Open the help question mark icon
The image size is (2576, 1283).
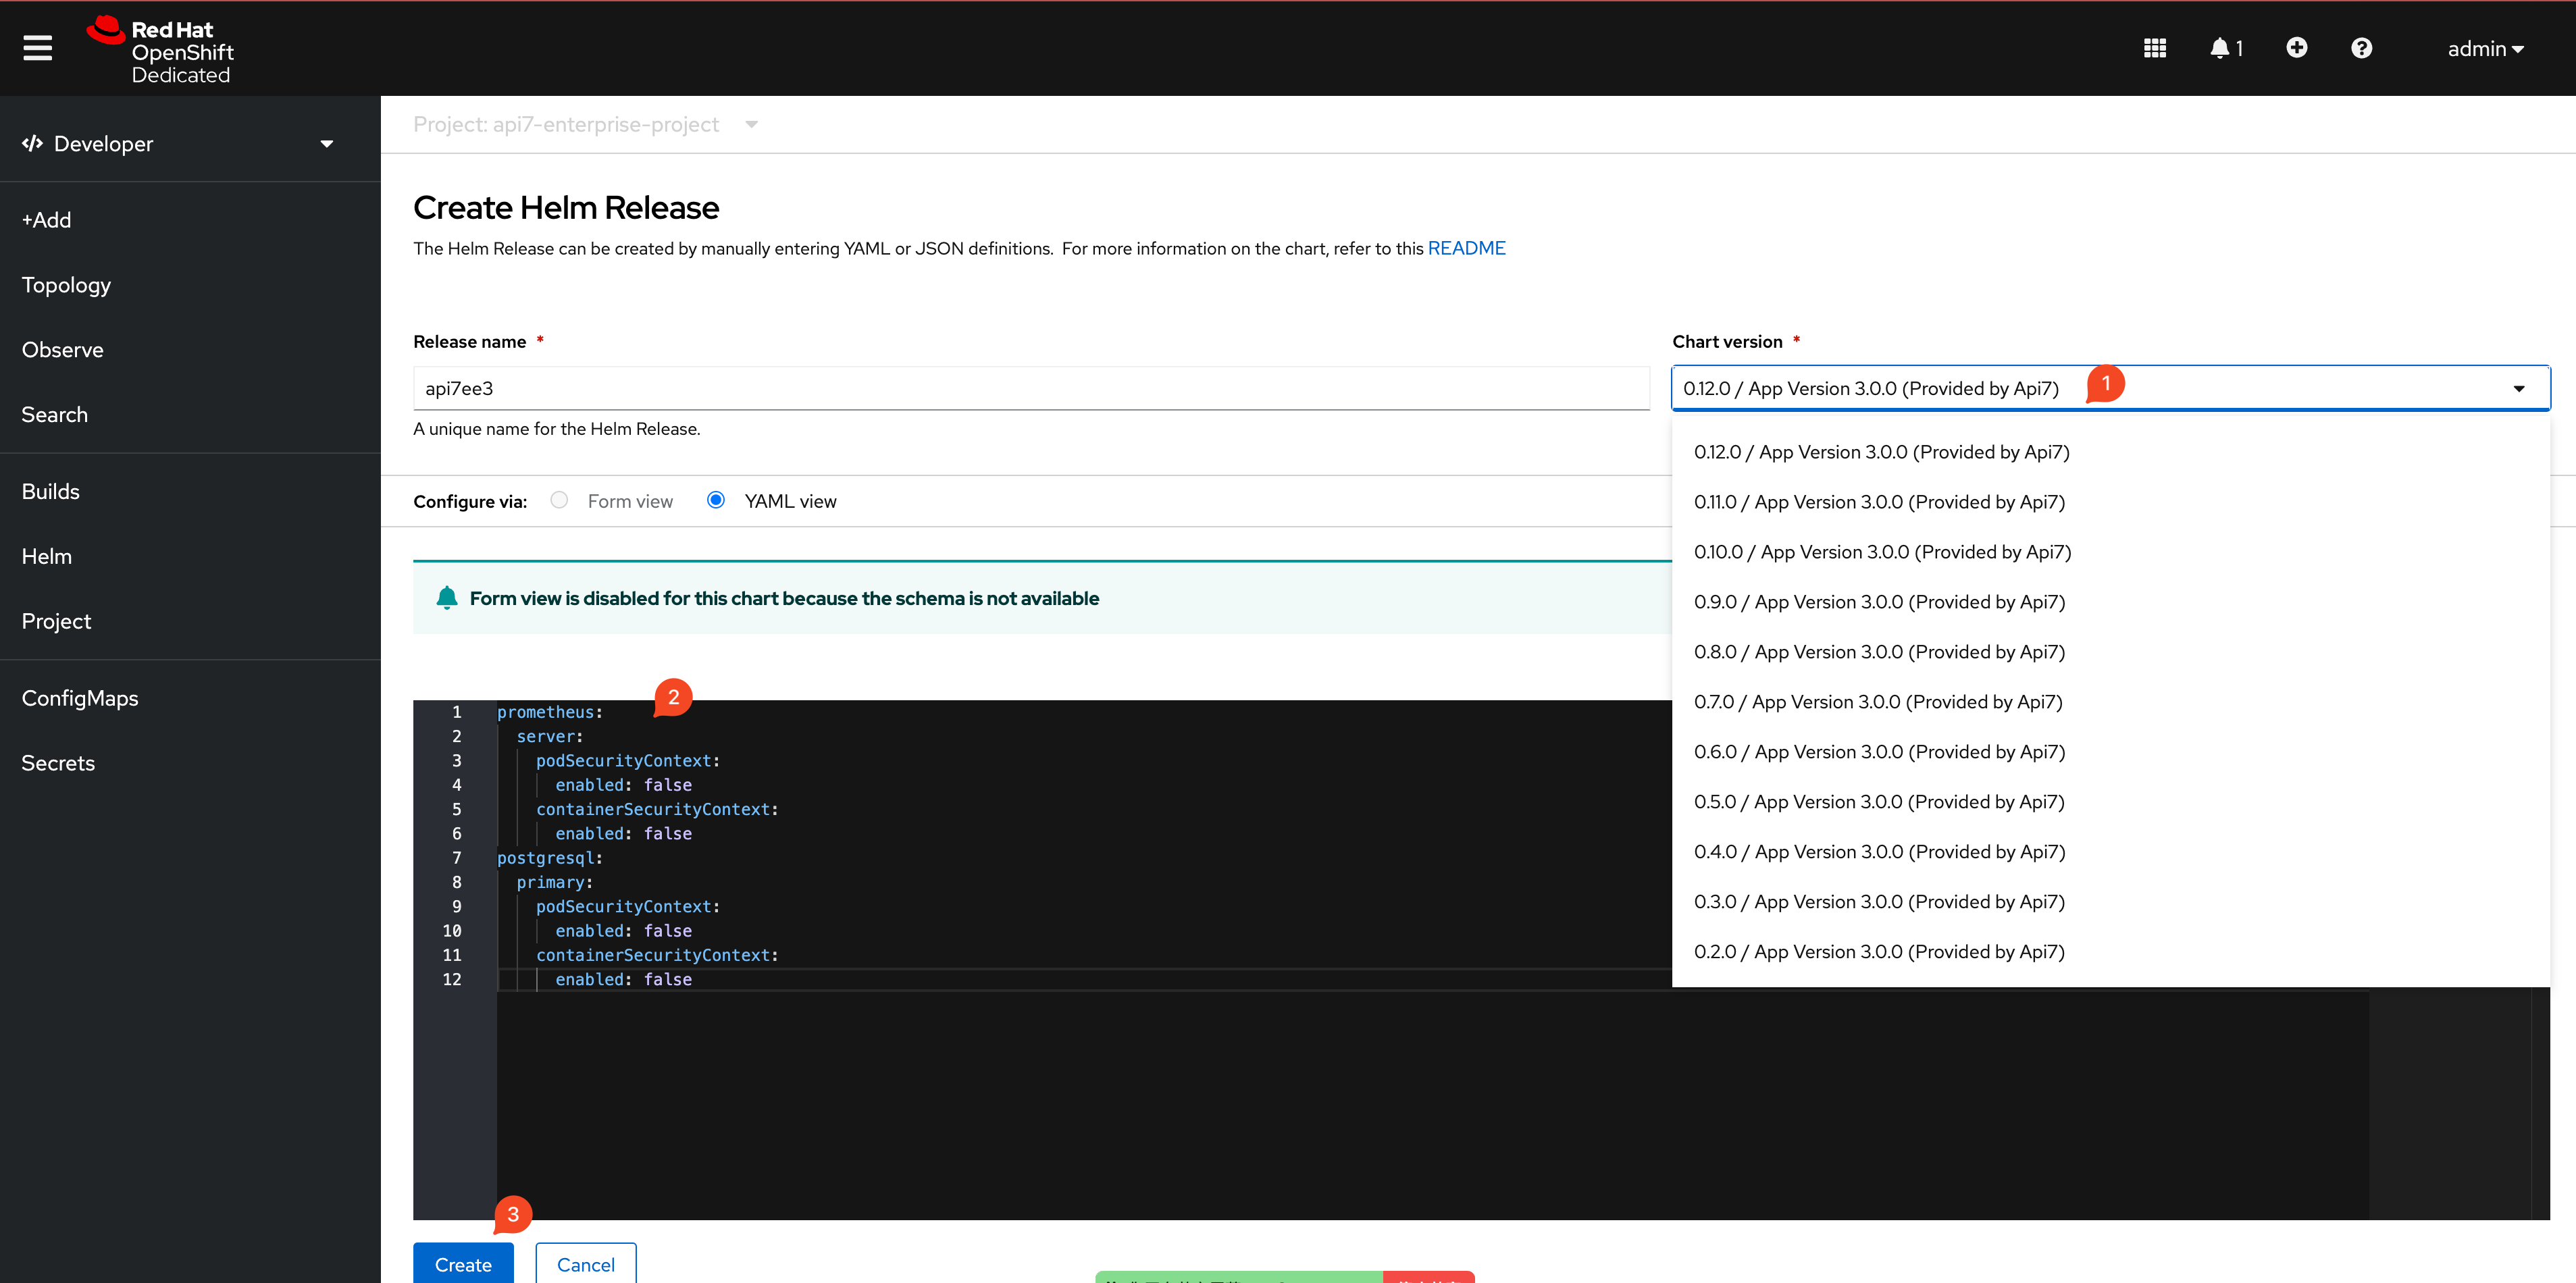[x=2361, y=48]
